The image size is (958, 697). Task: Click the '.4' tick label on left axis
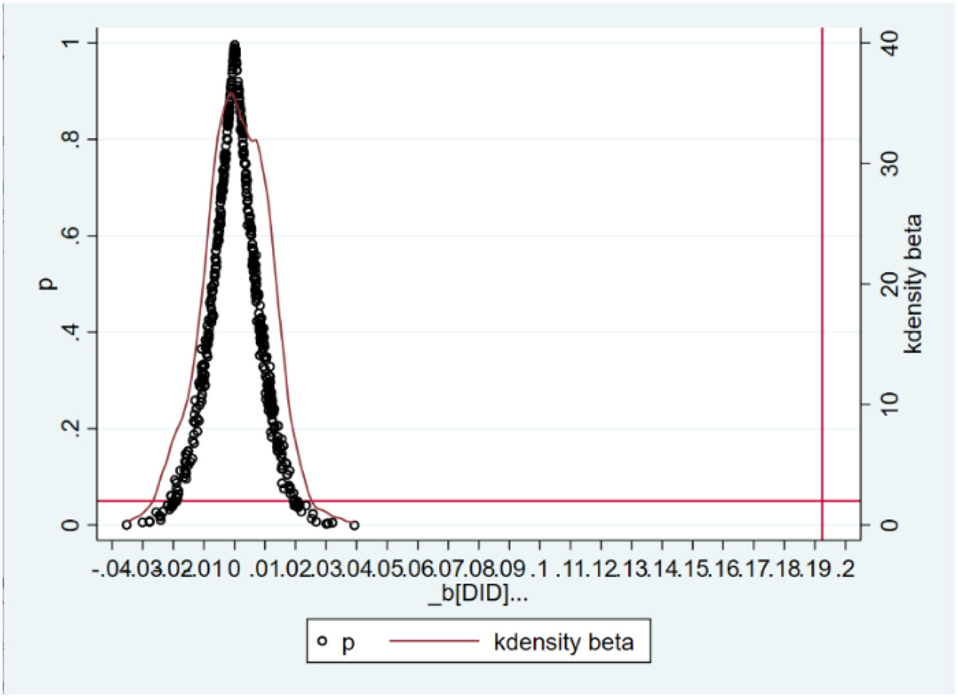(x=70, y=332)
